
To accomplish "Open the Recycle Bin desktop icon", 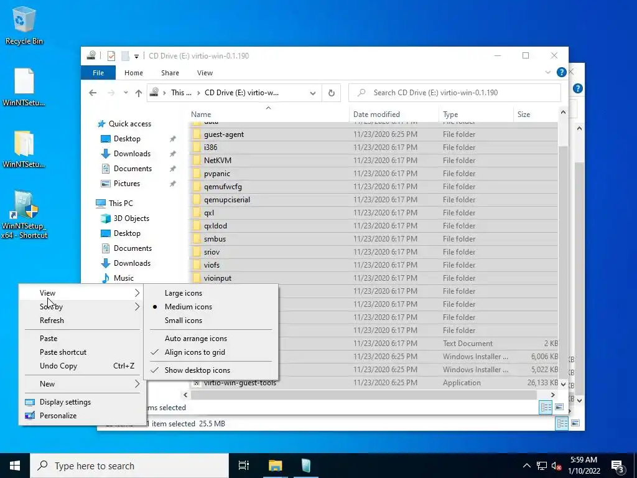I will coord(24,26).
